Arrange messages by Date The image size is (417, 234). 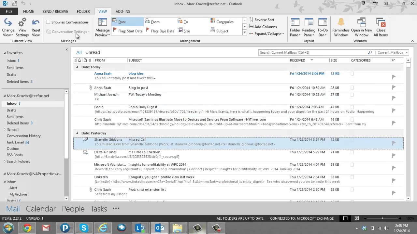(128, 22)
